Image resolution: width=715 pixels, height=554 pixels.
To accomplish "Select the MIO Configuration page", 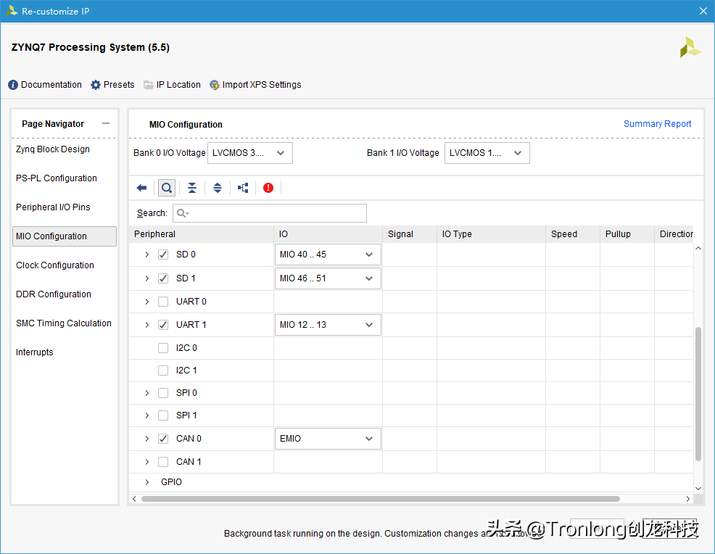I will 65,236.
